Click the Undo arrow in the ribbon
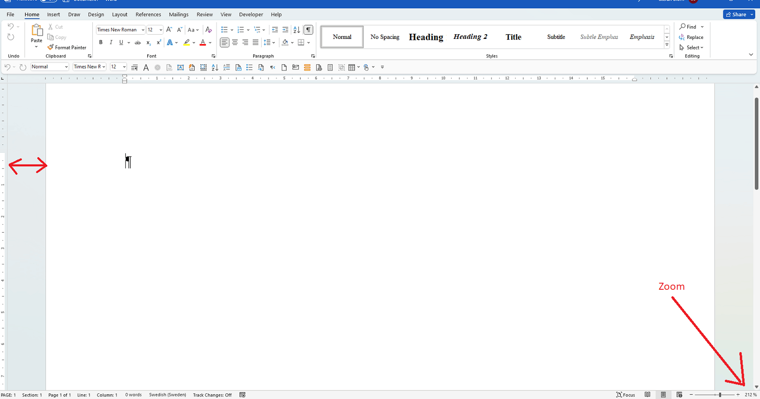Image resolution: width=760 pixels, height=399 pixels. pos(10,27)
